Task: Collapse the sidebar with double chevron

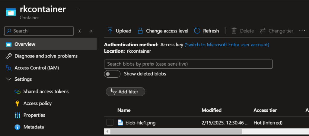Action: 91,31
